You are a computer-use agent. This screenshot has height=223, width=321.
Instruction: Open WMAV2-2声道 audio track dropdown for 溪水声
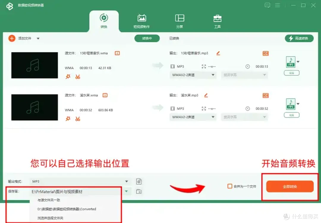click(x=193, y=117)
